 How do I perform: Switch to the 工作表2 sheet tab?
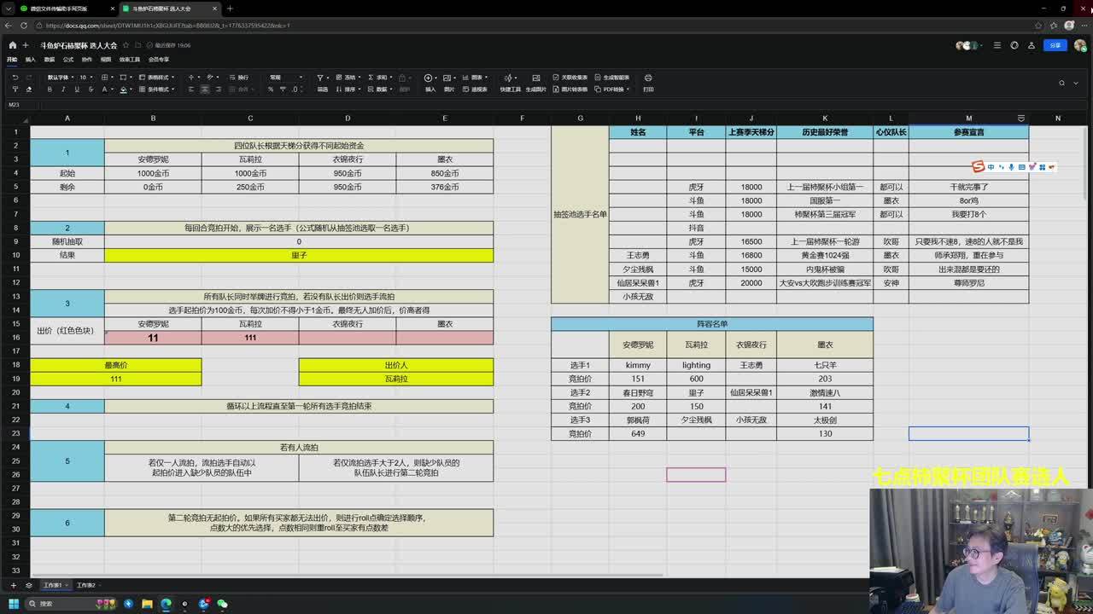click(85, 585)
